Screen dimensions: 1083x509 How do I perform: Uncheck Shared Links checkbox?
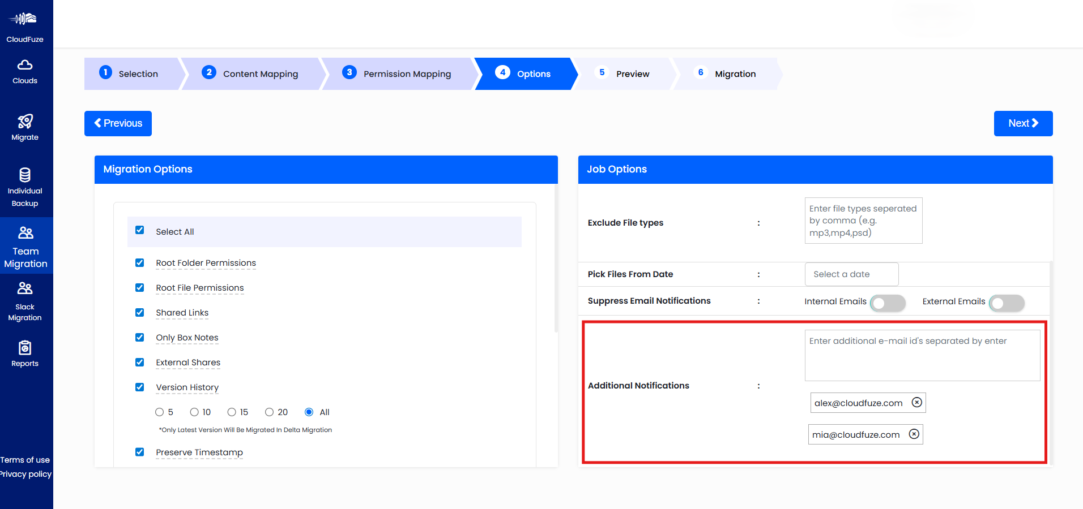coord(140,312)
